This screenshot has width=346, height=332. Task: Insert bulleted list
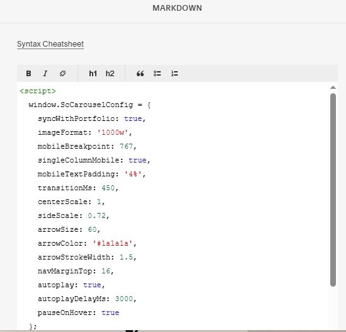pyautogui.click(x=157, y=74)
